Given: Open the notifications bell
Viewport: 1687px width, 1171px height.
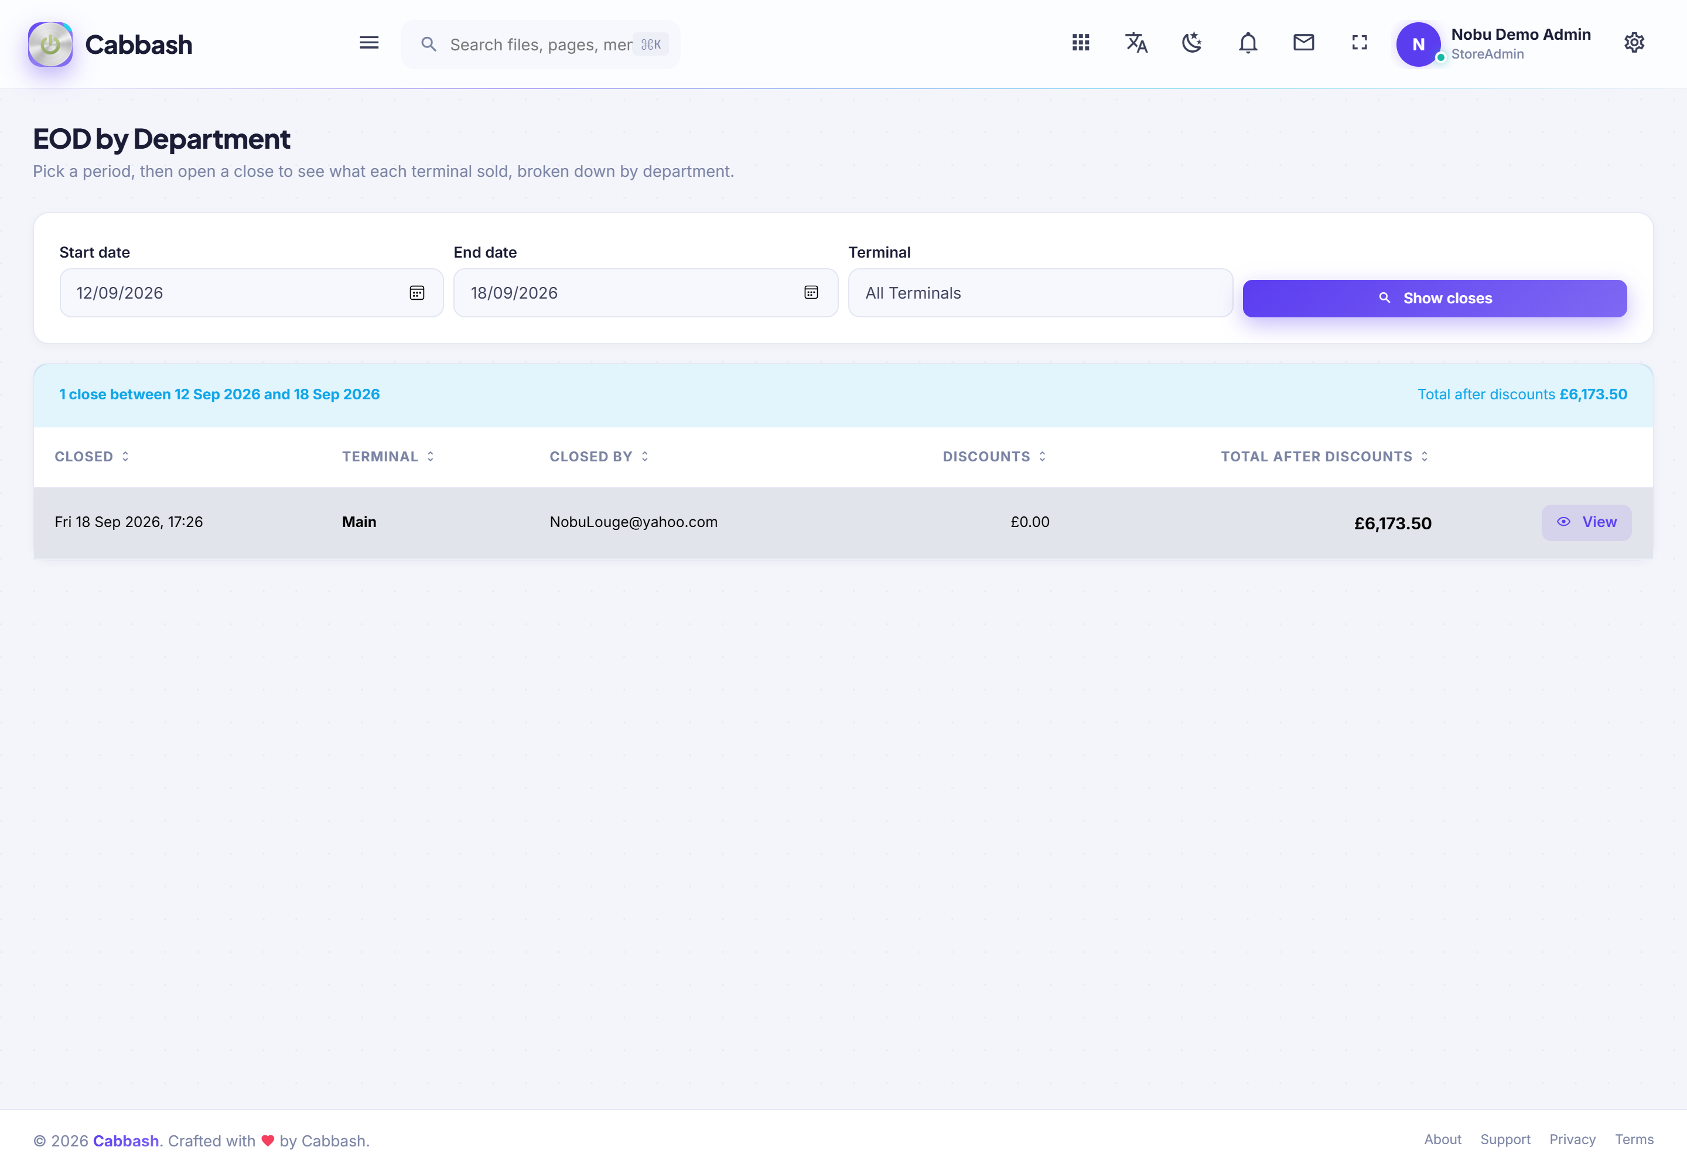Looking at the screenshot, I should click(1248, 43).
